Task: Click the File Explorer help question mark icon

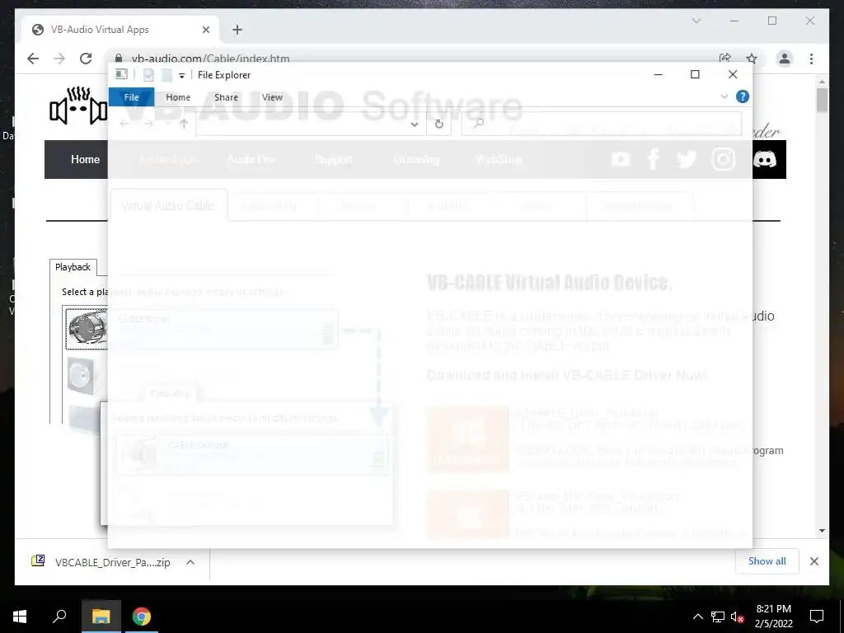Action: 743,97
